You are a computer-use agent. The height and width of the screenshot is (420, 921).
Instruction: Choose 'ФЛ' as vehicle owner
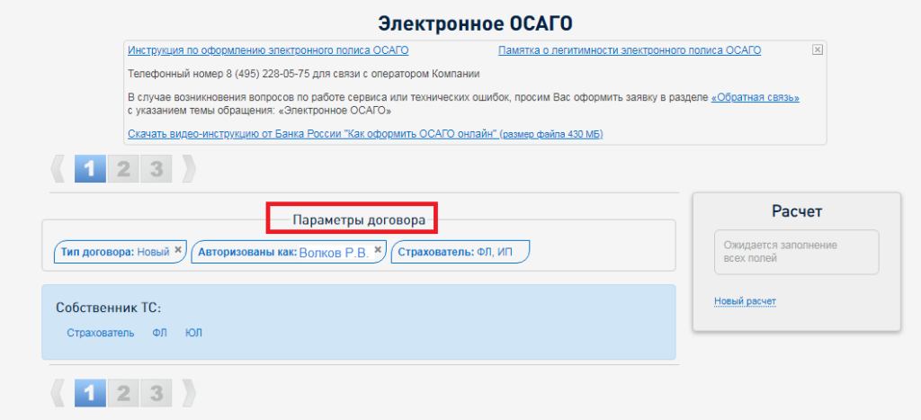(159, 333)
